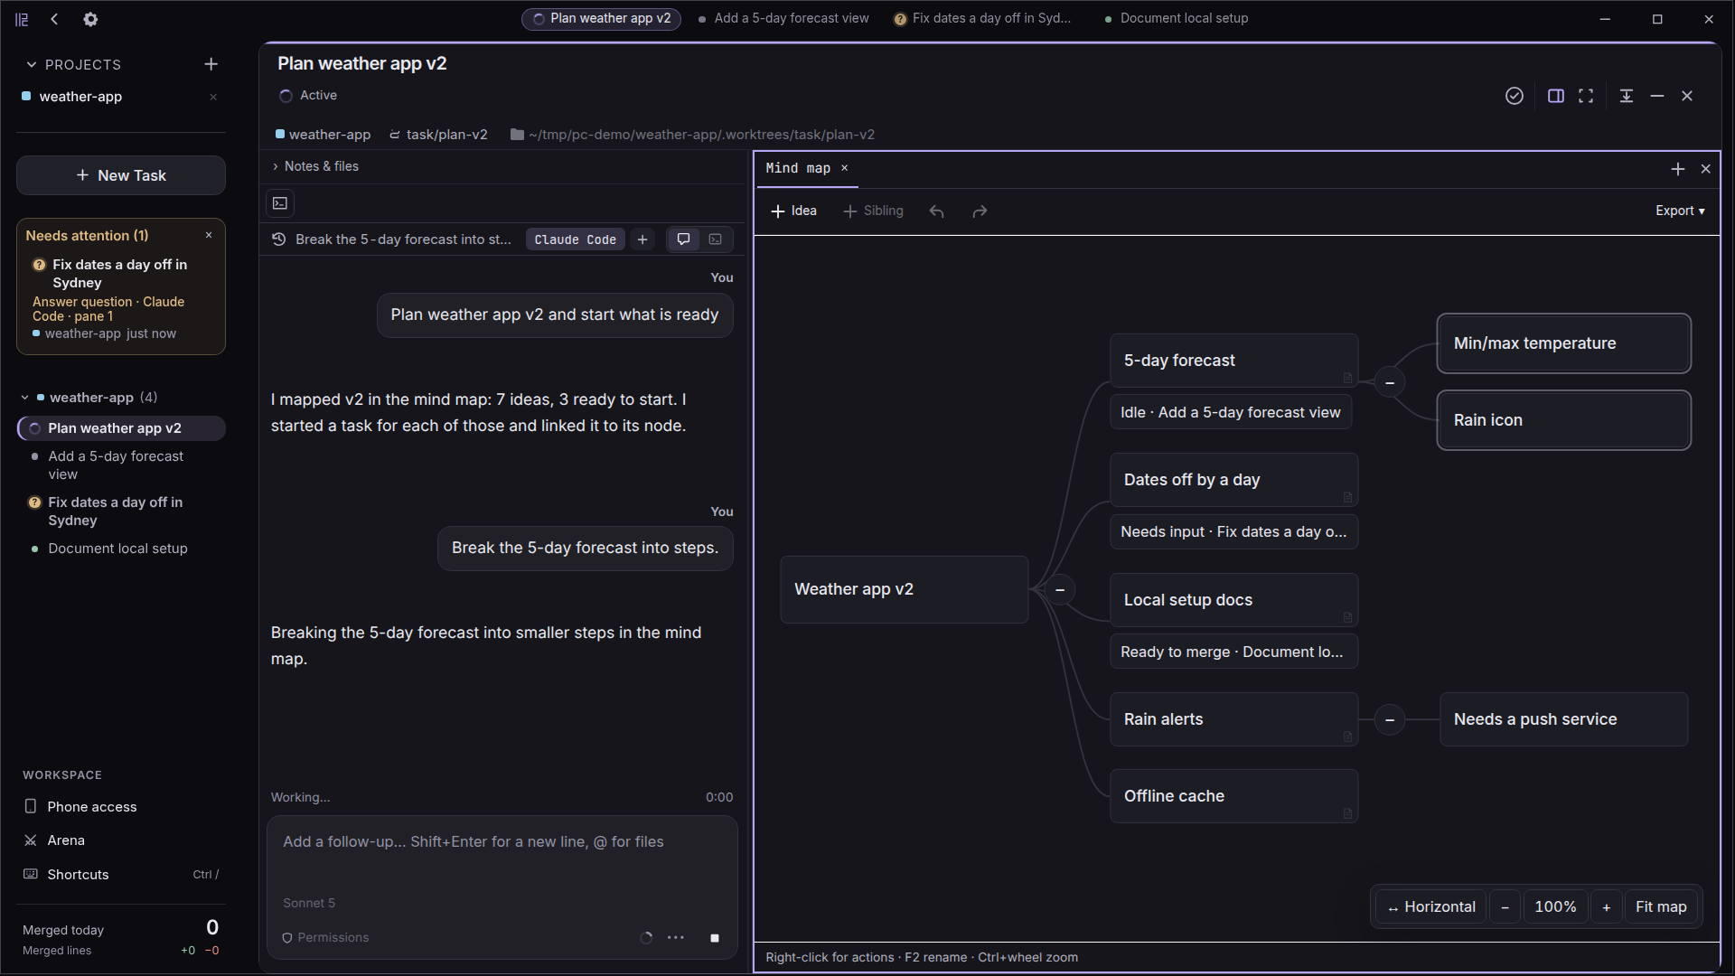Image resolution: width=1735 pixels, height=976 pixels.
Task: Switch to Add a 5-day forecast view tab
Action: click(783, 18)
